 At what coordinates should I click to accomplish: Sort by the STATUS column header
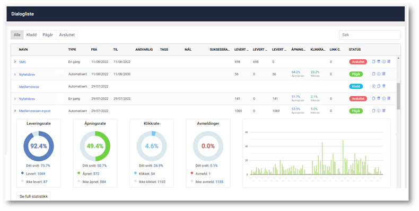click(x=355, y=50)
